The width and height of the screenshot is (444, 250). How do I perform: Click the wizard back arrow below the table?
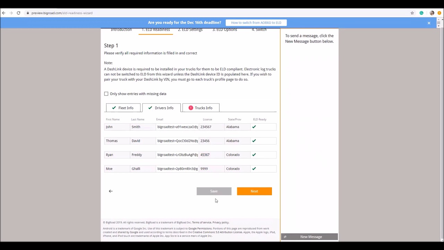[111, 191]
